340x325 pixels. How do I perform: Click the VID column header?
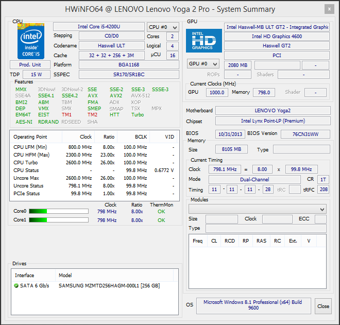pos(163,137)
